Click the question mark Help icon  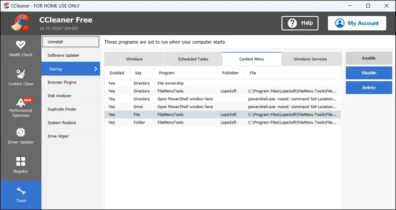pos(292,23)
